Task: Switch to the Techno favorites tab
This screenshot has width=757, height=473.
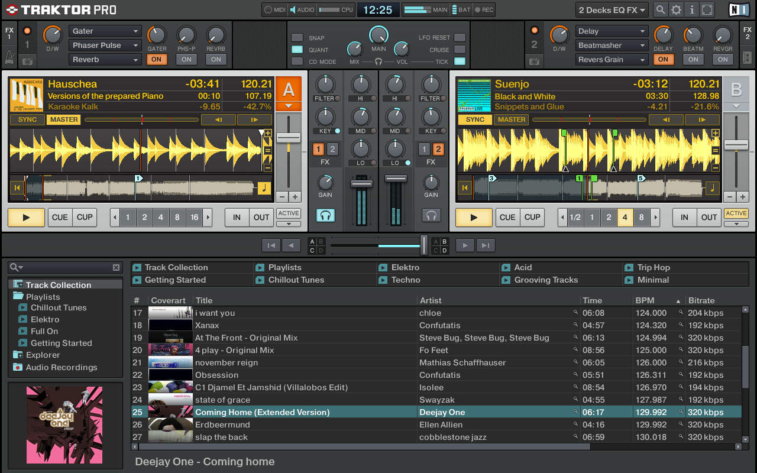Action: click(x=405, y=280)
